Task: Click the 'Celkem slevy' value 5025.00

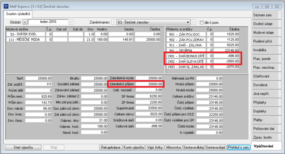Action: (149, 114)
